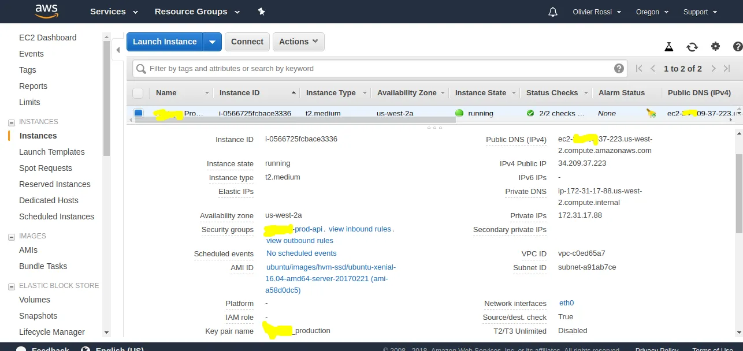Click the green status check icon
This screenshot has height=351, width=743.
click(530, 113)
